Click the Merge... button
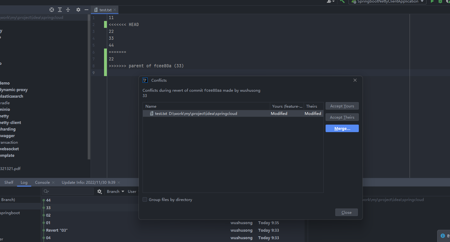 [342, 129]
